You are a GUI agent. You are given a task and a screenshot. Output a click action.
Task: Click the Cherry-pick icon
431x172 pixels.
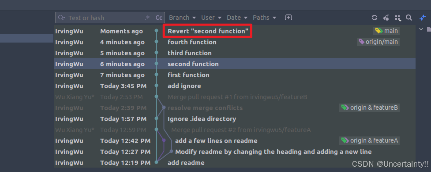click(386, 18)
